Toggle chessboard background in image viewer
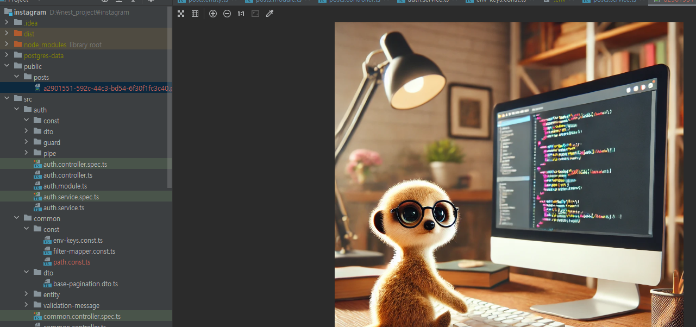Screen dimensions: 696x327 (181, 14)
